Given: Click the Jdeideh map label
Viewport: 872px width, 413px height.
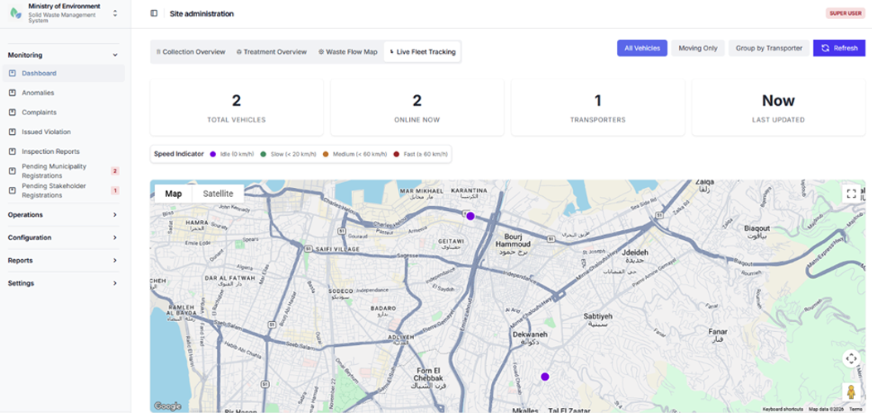Looking at the screenshot, I should [x=634, y=255].
